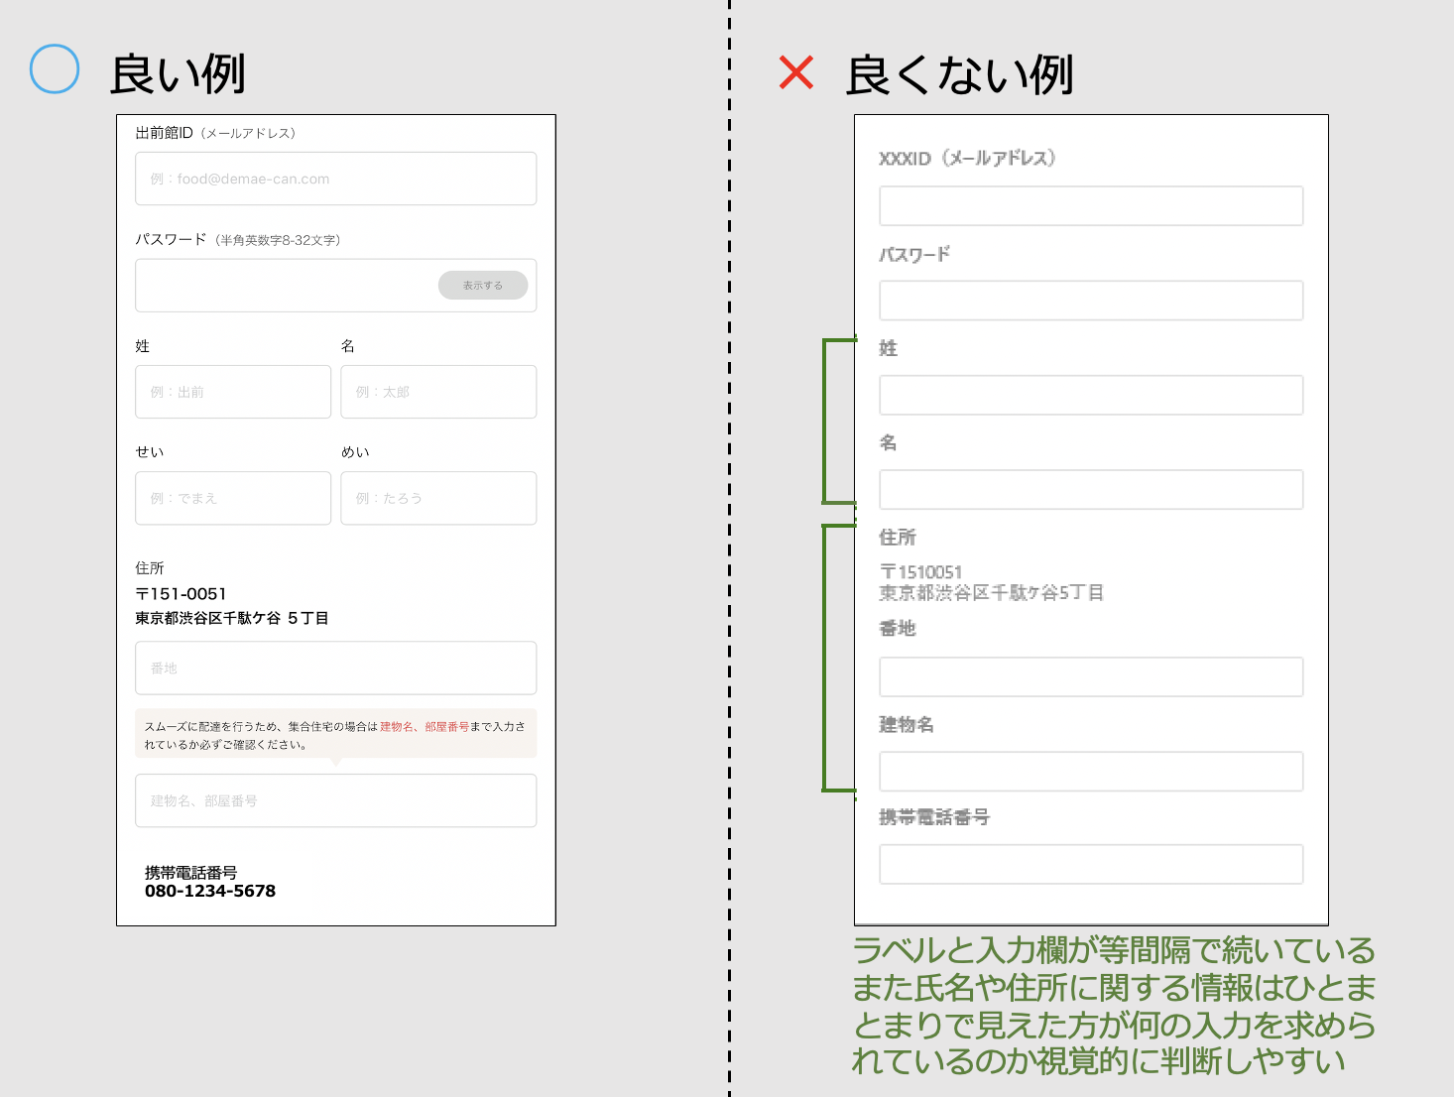
Task: Click the パスワード input on the bad example
Action: [x=1090, y=300]
